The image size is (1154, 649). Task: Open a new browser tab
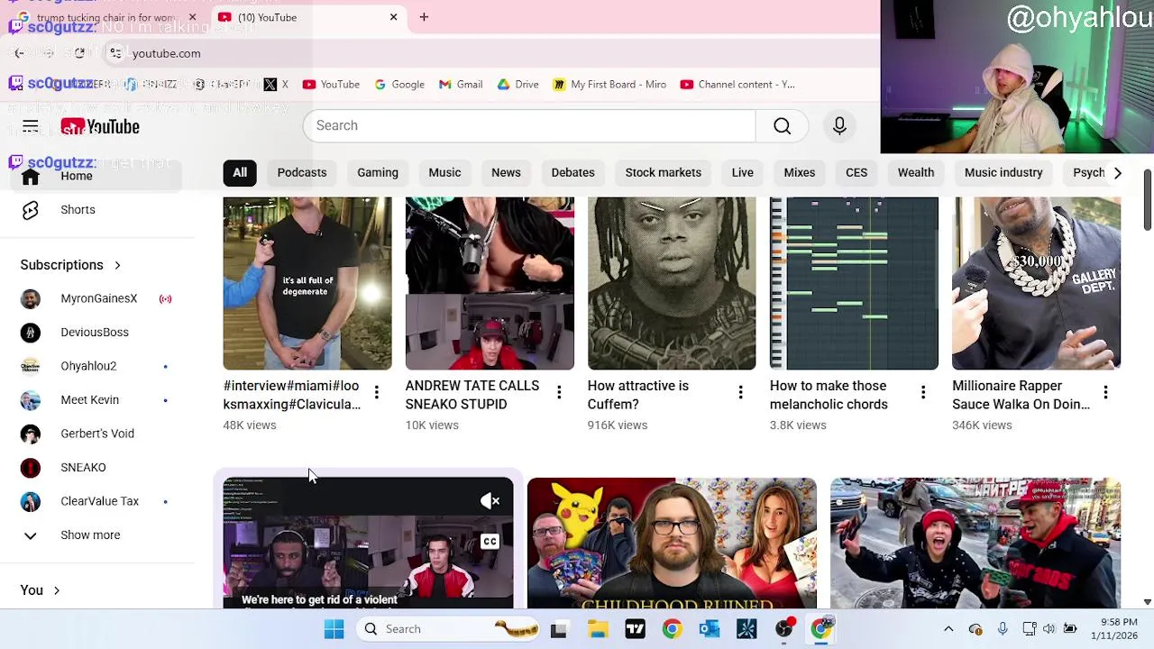424,17
